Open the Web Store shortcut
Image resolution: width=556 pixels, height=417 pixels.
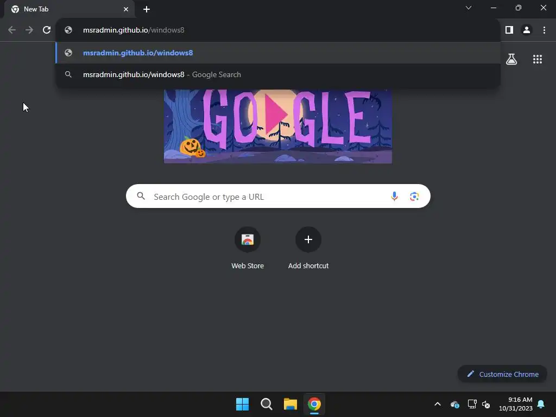point(248,249)
